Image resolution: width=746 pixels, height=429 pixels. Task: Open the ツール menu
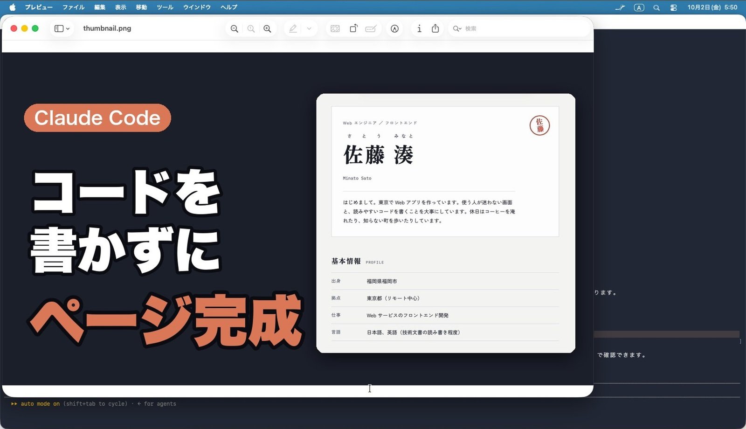[x=165, y=7]
